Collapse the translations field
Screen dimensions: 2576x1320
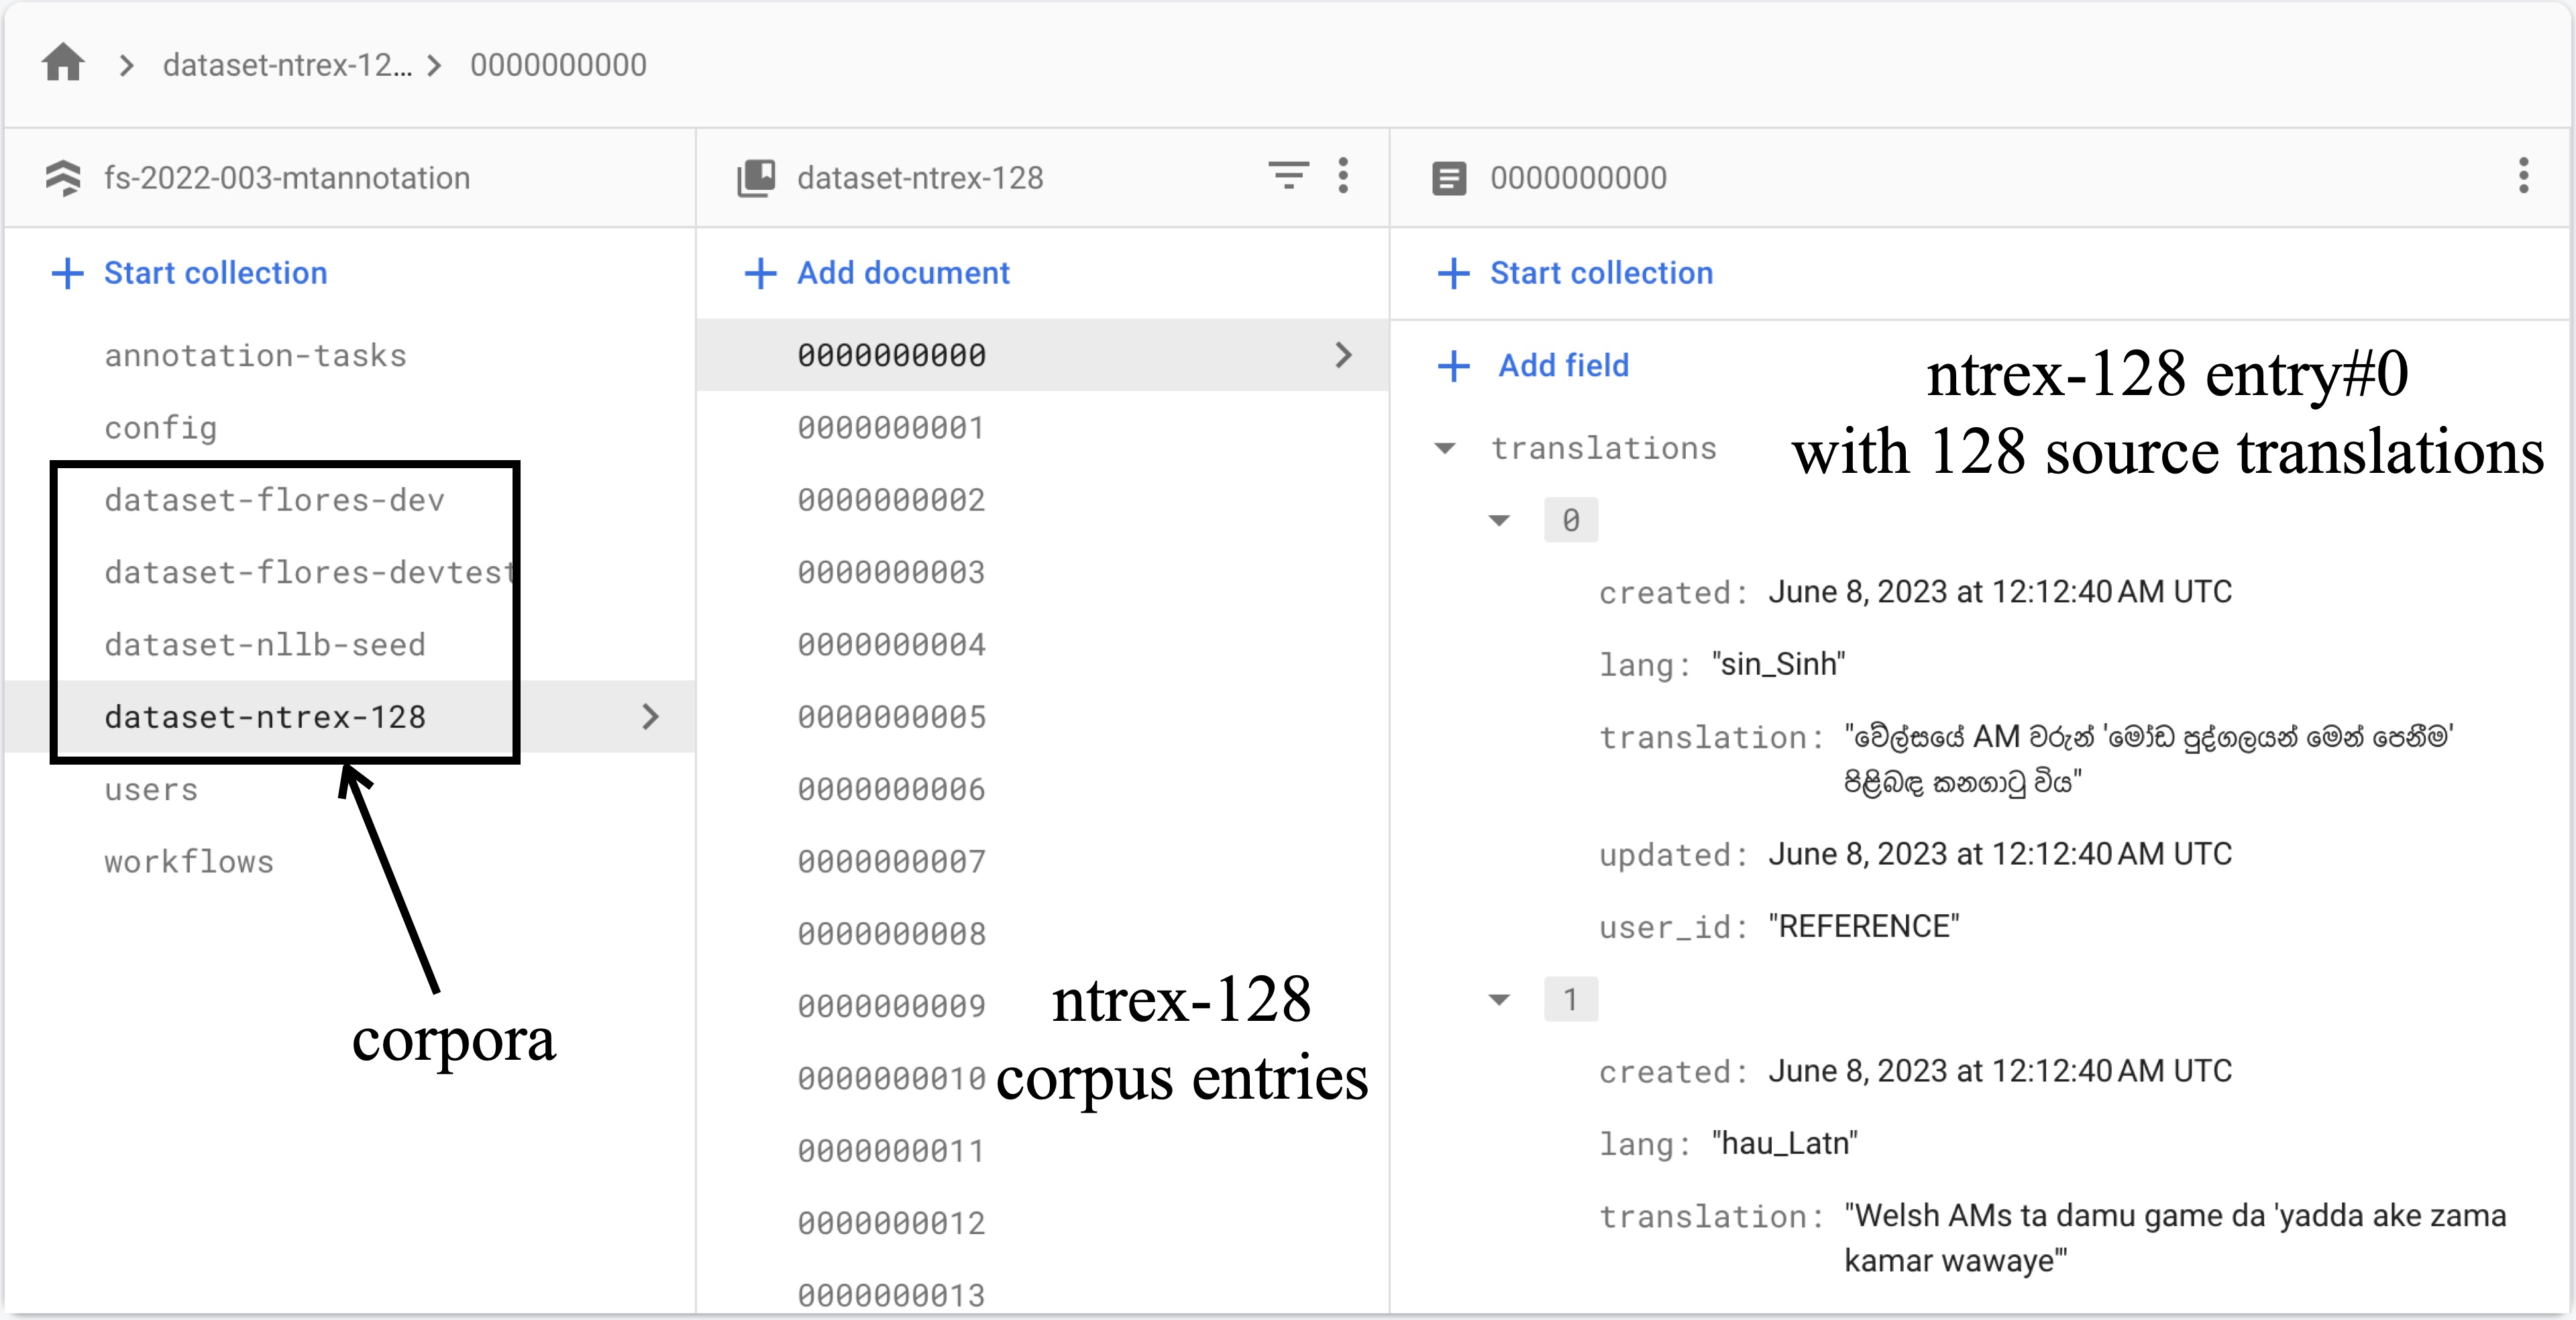(x=1444, y=448)
